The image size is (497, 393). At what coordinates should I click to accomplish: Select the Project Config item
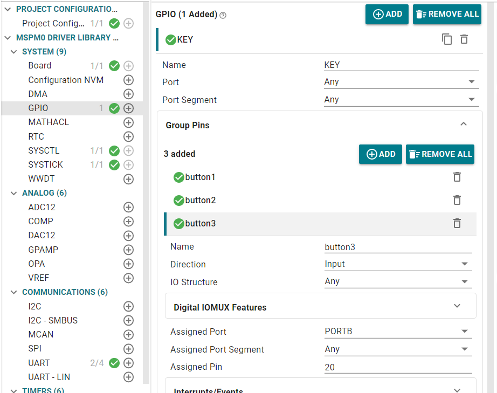click(x=53, y=24)
